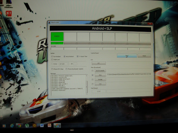
Task: Open Microsoft Word from the taskbar
Action: 42,125
